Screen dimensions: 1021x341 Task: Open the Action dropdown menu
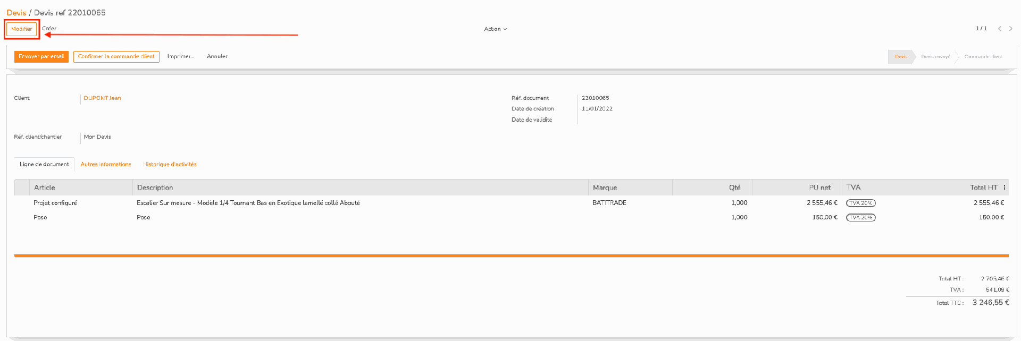pos(495,29)
